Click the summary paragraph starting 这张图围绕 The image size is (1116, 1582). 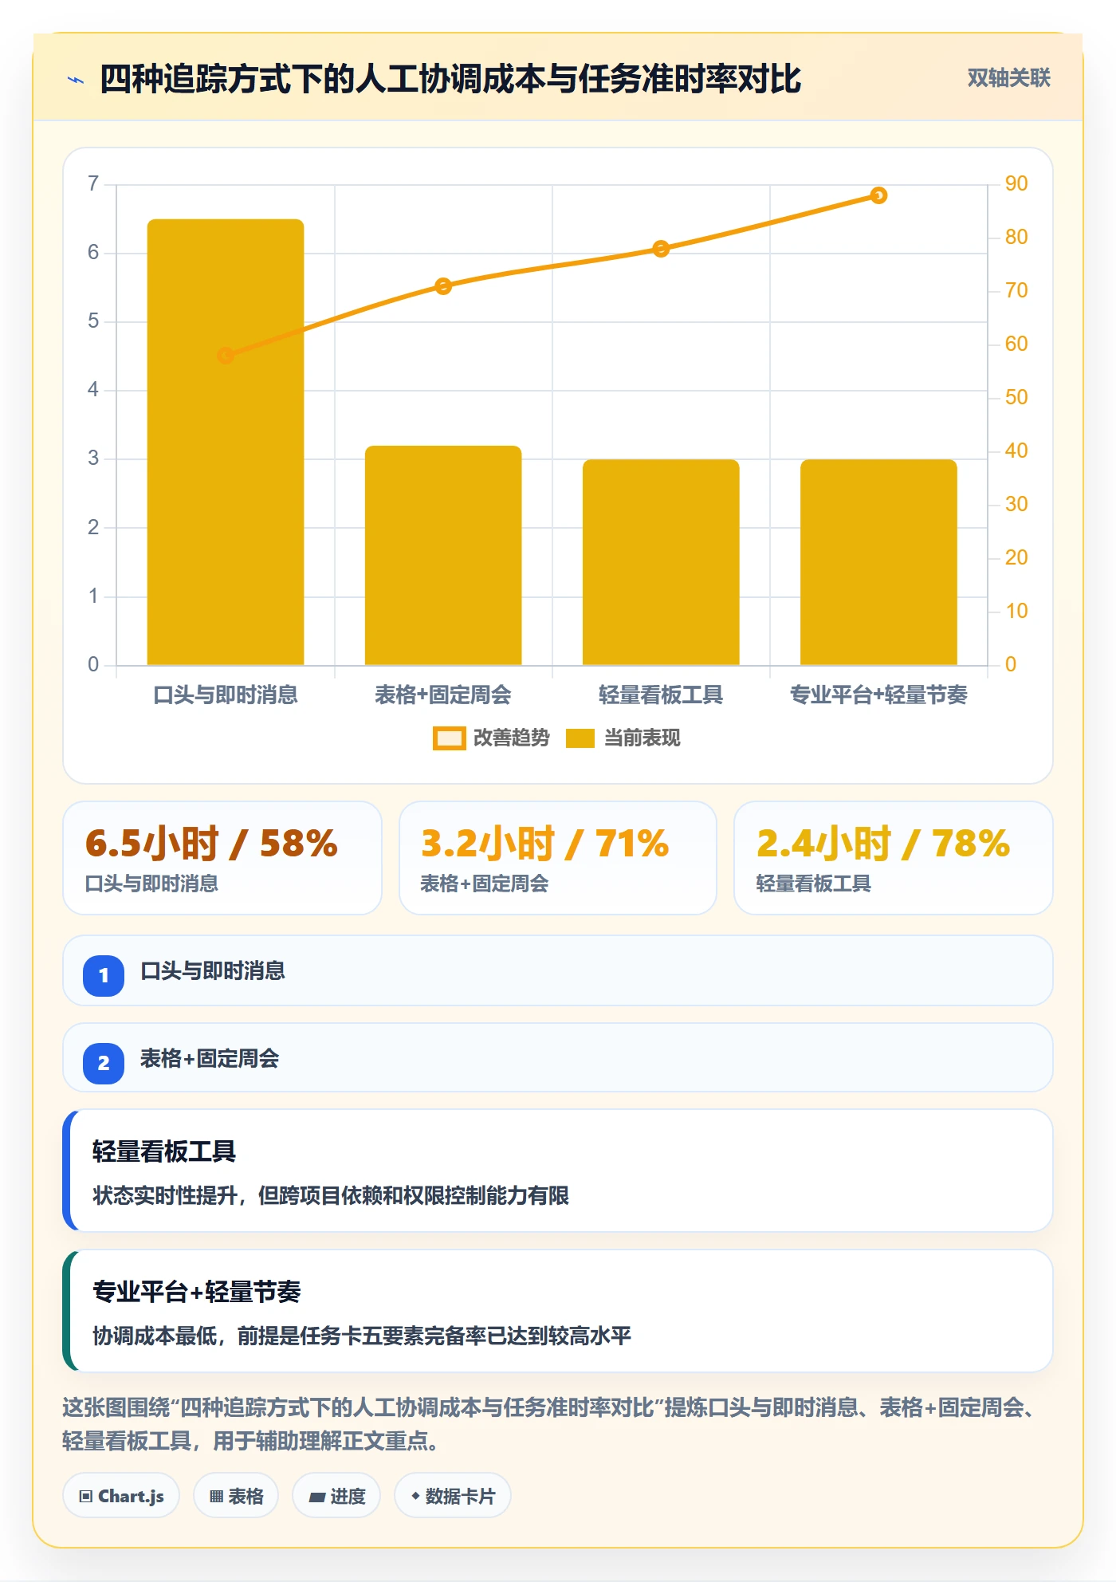click(x=550, y=1424)
